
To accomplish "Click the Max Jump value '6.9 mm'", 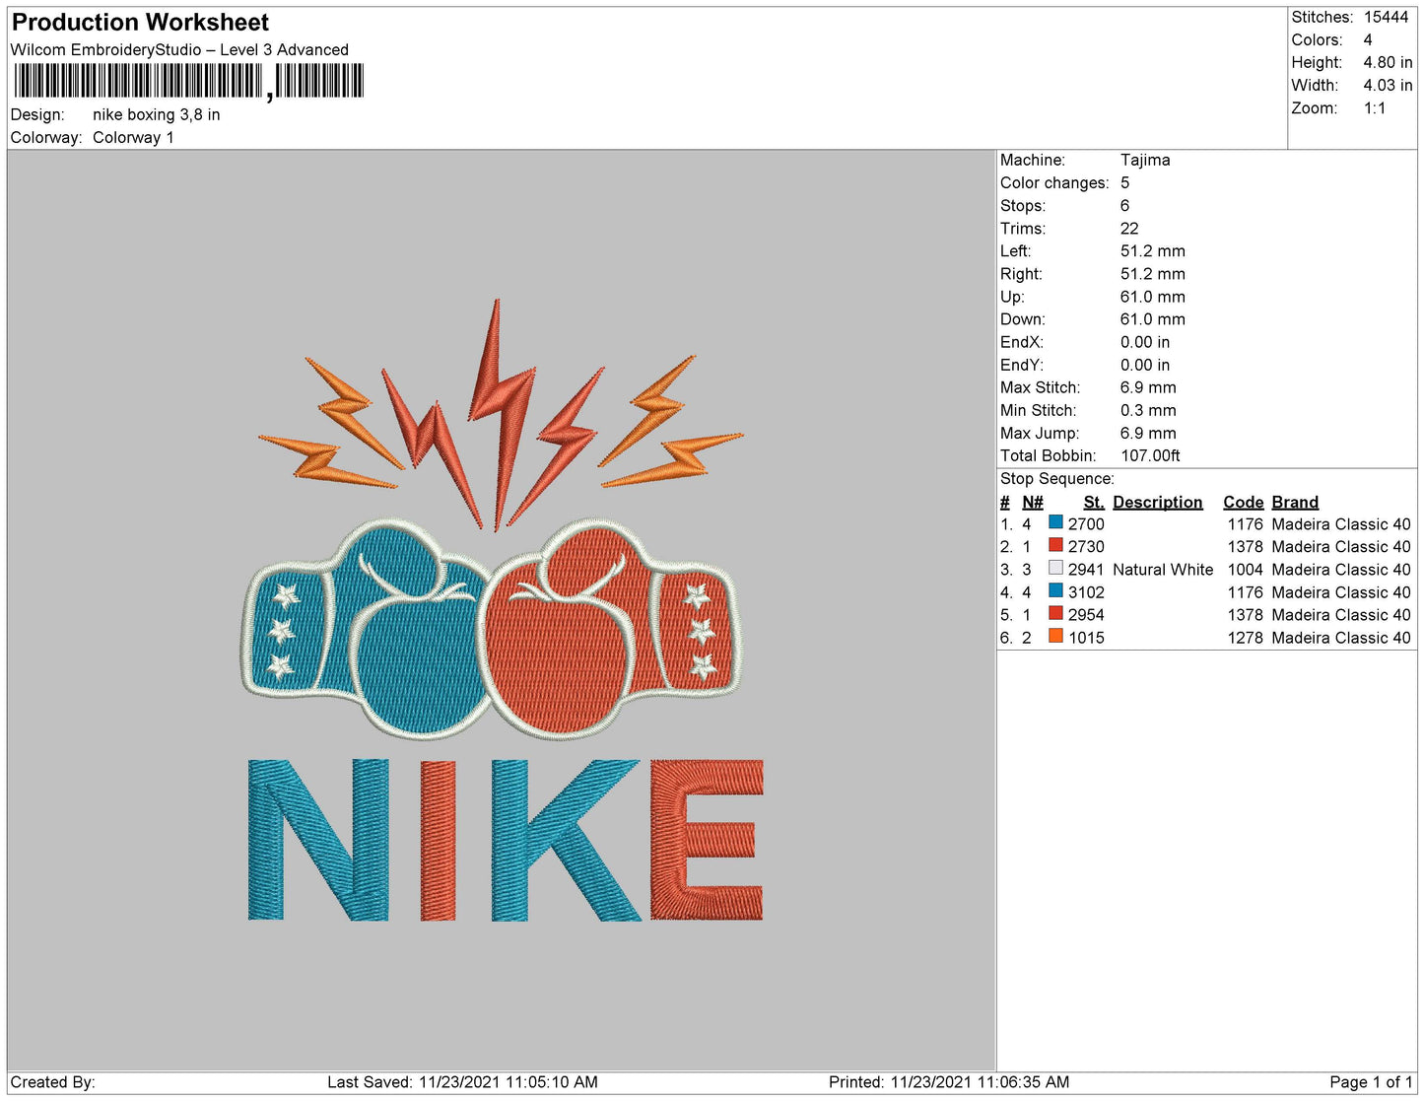I will 1148,432.
